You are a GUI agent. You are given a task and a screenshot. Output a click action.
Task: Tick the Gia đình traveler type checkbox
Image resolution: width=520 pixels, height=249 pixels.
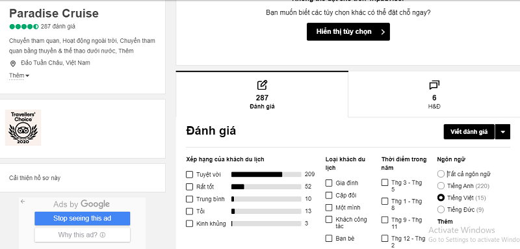click(329, 183)
